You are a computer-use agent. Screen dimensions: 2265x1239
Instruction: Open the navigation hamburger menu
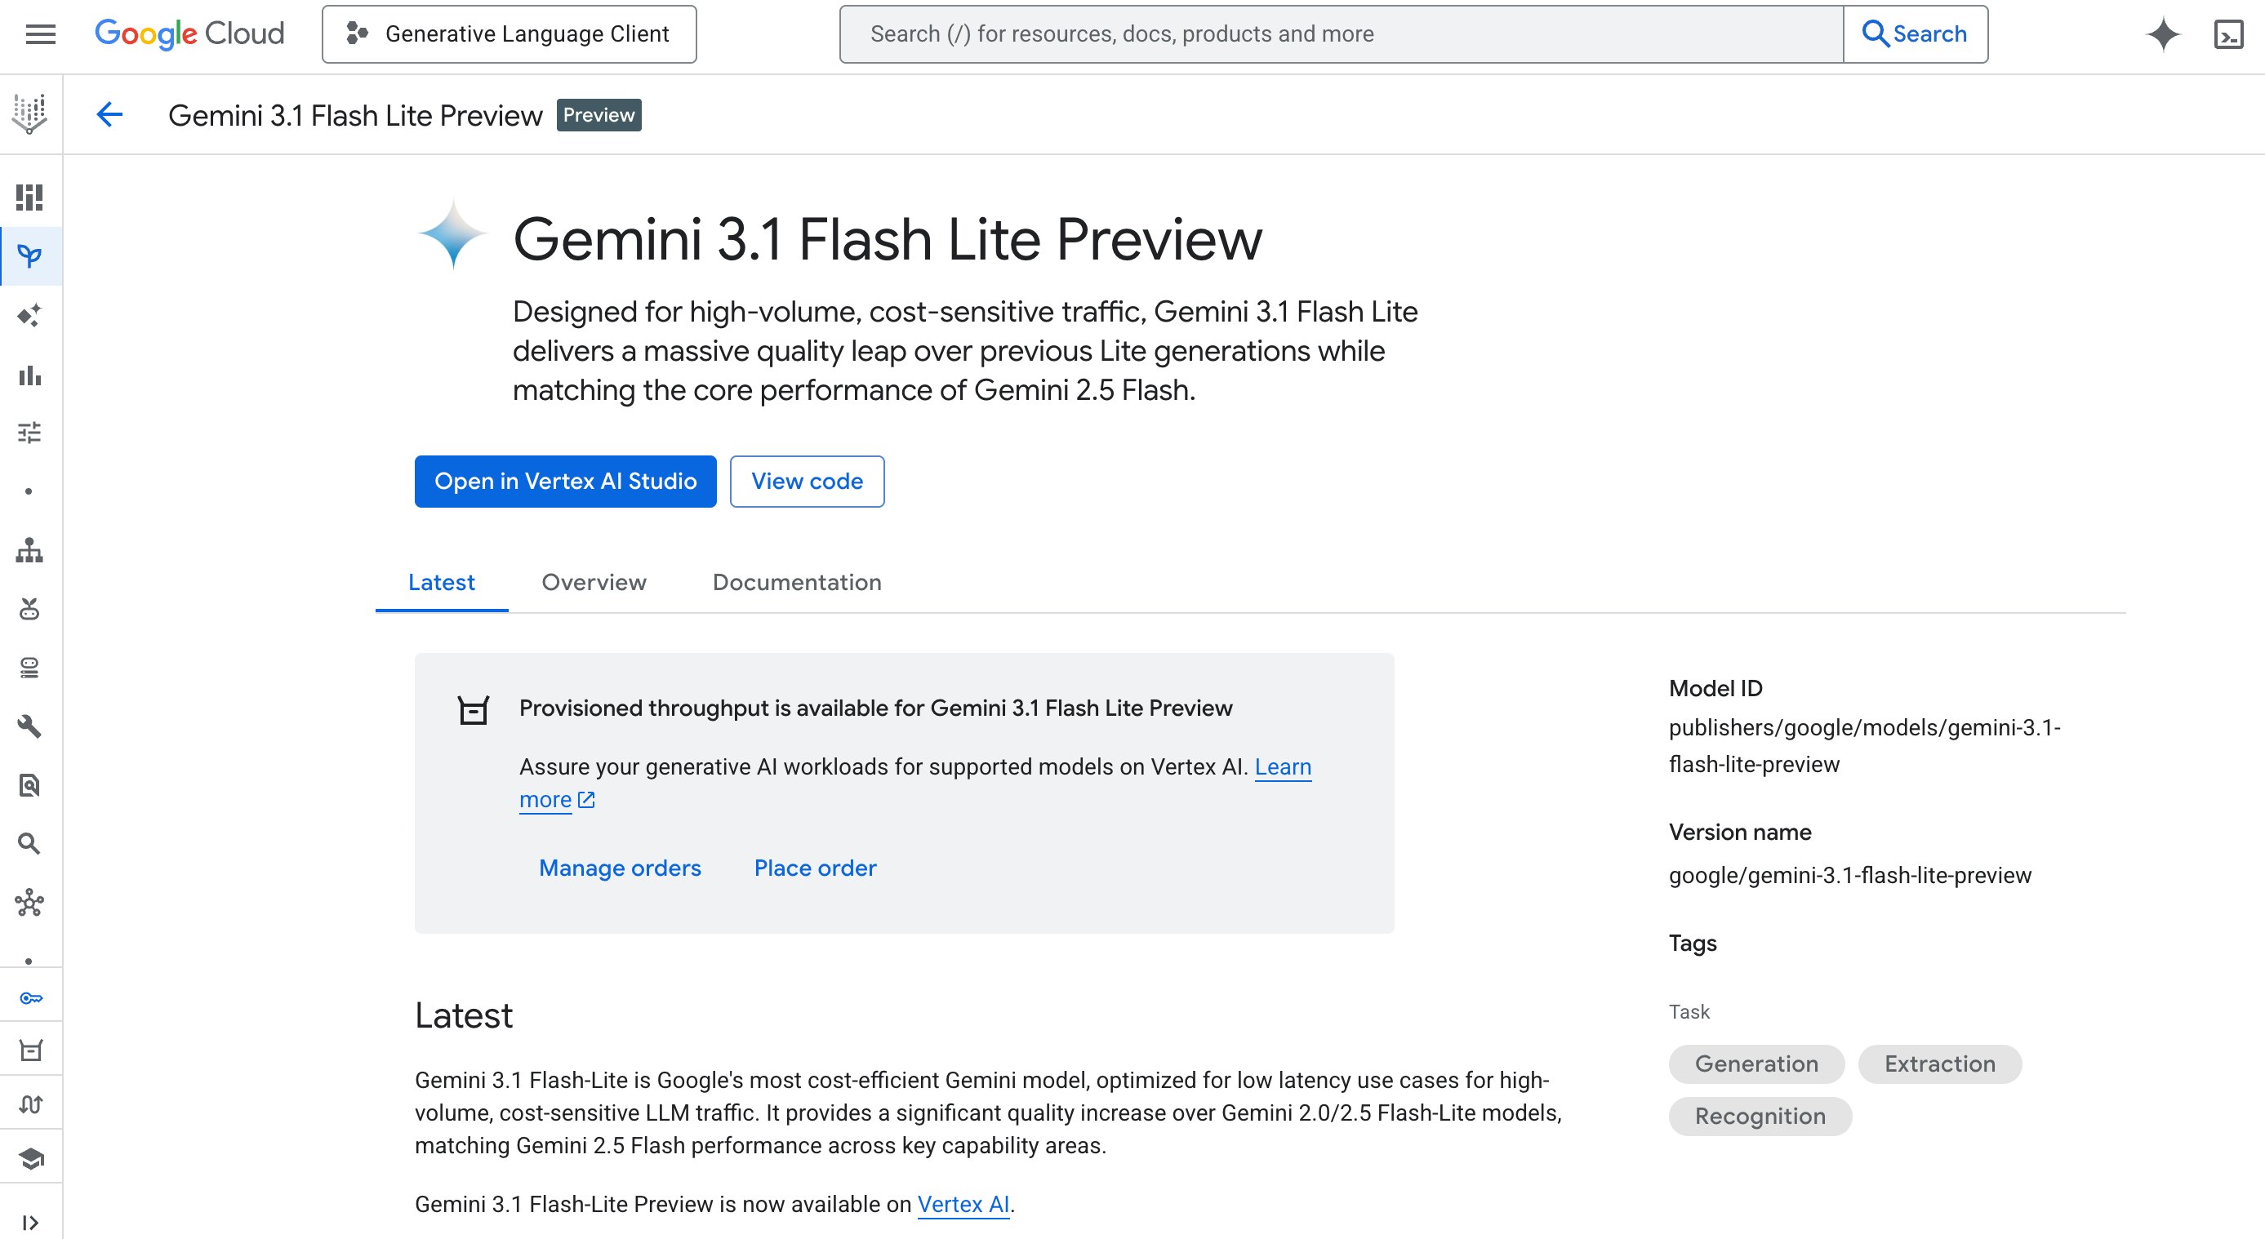point(38,33)
